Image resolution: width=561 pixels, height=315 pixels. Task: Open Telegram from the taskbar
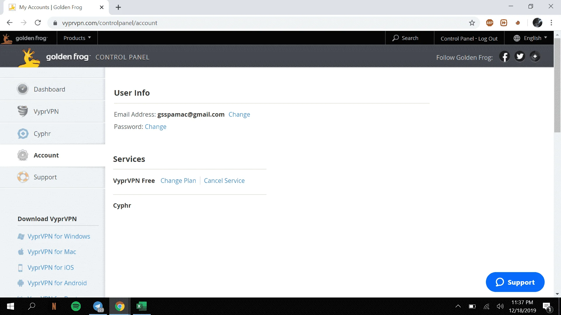pos(98,306)
